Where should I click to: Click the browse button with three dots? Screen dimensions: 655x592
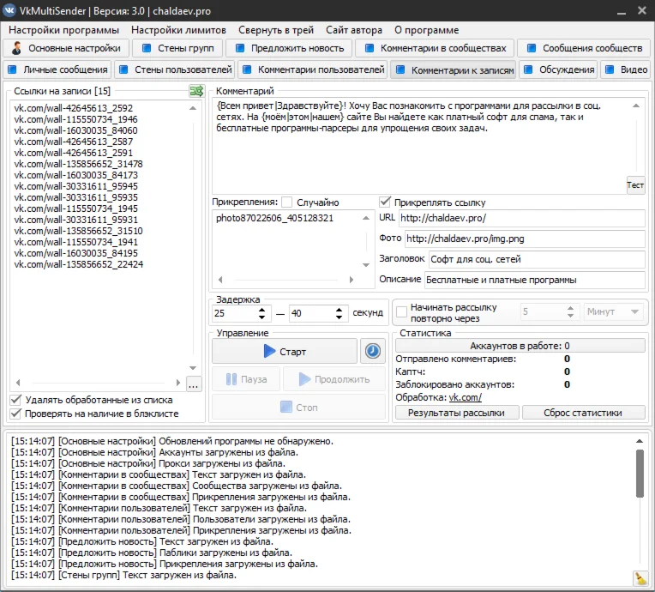pos(194,384)
